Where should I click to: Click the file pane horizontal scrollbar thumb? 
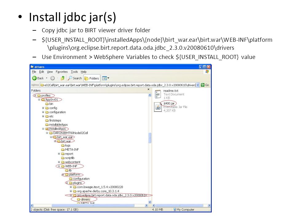click(x=180, y=206)
